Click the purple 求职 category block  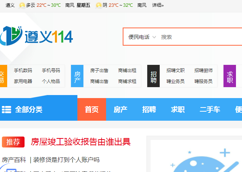tap(230, 76)
